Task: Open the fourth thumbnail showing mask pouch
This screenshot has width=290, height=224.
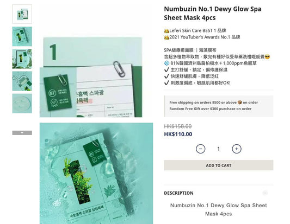Action: (x=22, y=81)
